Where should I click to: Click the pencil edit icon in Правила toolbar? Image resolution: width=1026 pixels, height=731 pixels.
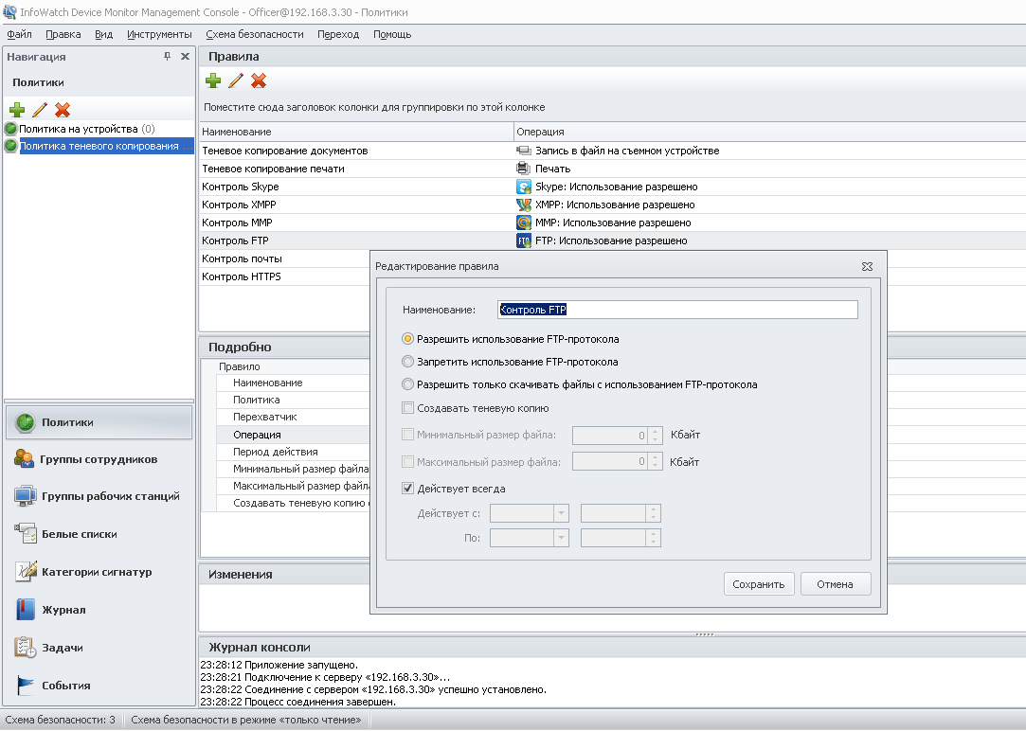coord(236,80)
